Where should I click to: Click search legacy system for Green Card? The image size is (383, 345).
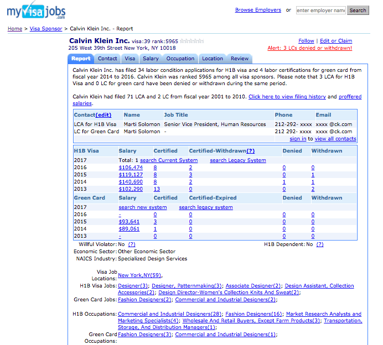pos(206,207)
